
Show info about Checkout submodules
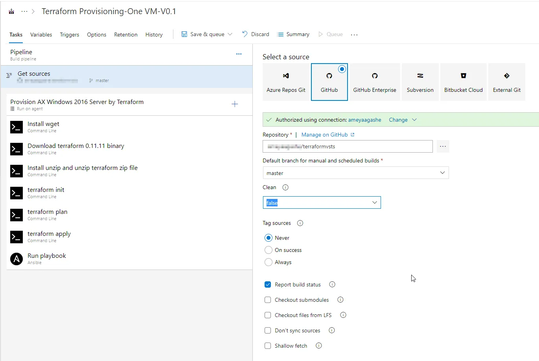click(340, 300)
